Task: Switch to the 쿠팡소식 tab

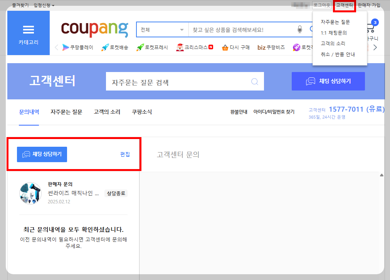Action: click(x=141, y=111)
